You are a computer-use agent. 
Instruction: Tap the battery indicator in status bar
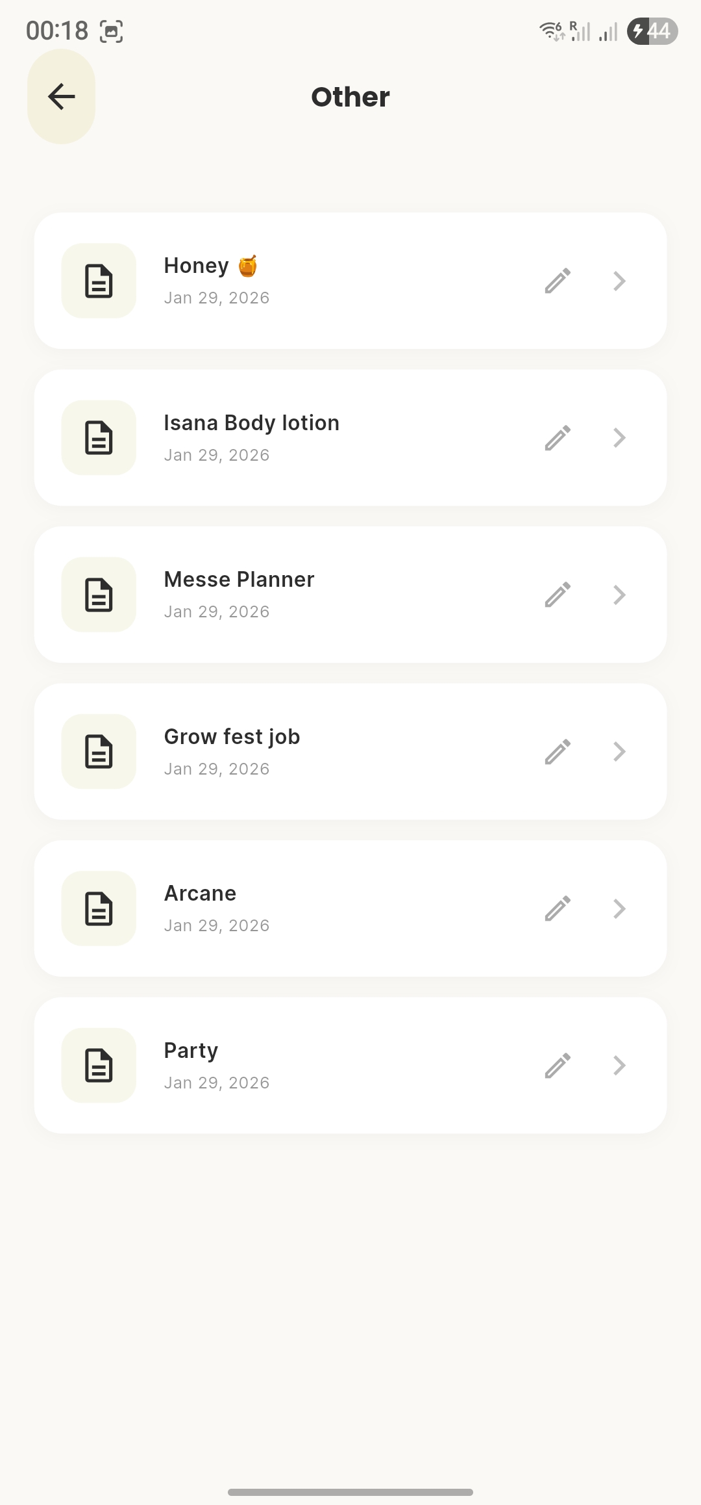(x=652, y=31)
